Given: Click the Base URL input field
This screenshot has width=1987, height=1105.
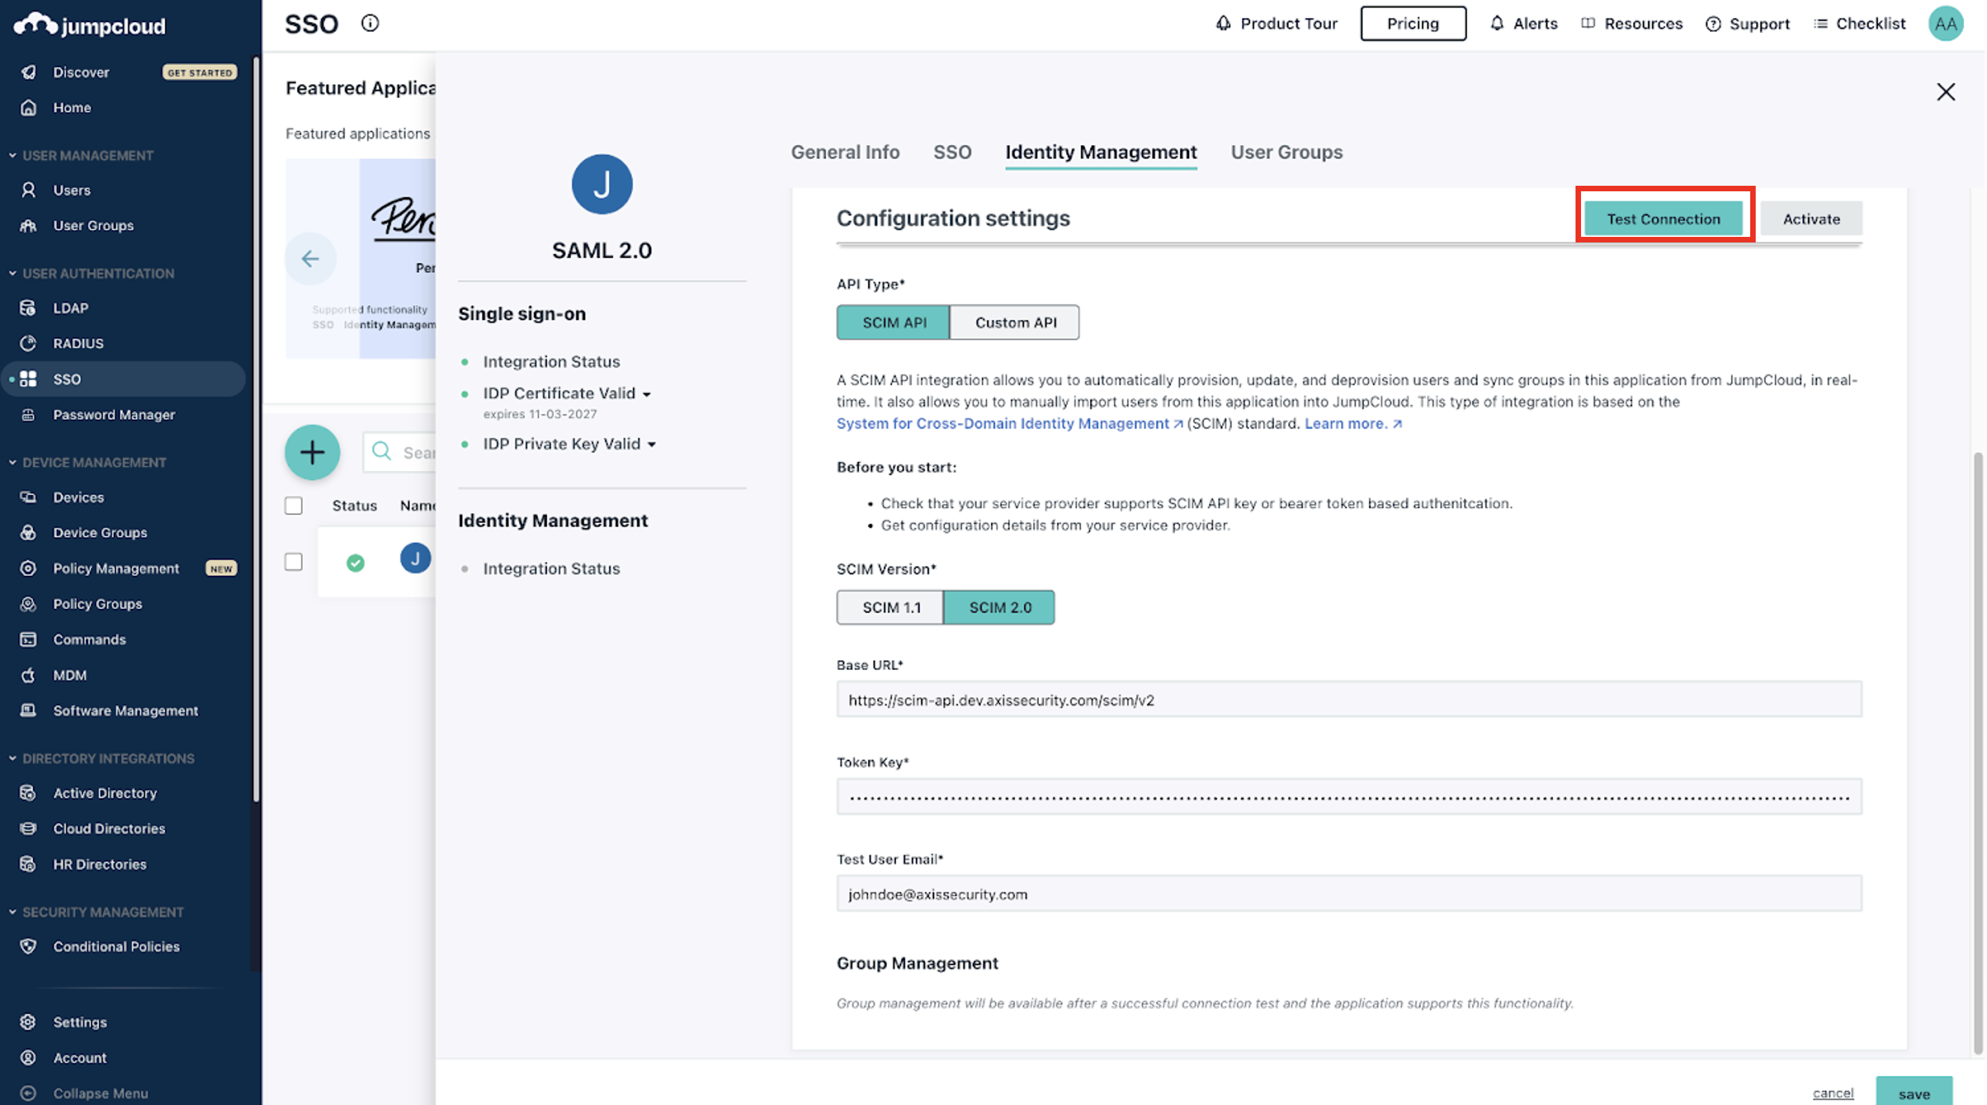Looking at the screenshot, I should pos(1349,699).
